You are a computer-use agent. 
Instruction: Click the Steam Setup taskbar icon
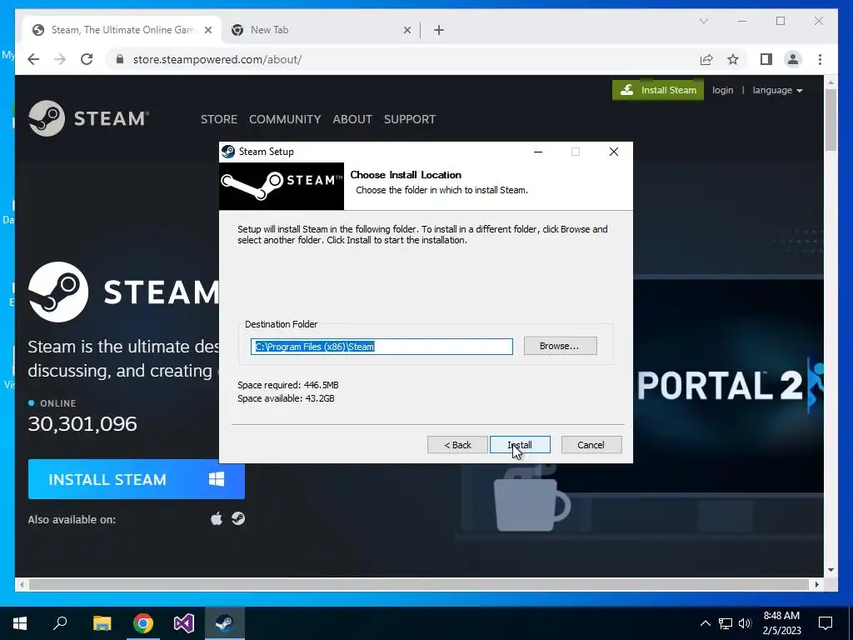click(225, 622)
